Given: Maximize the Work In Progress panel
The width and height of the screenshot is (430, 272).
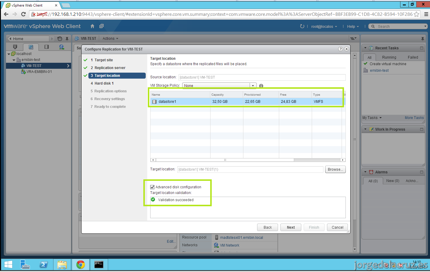Looking at the screenshot, I should point(422,129).
